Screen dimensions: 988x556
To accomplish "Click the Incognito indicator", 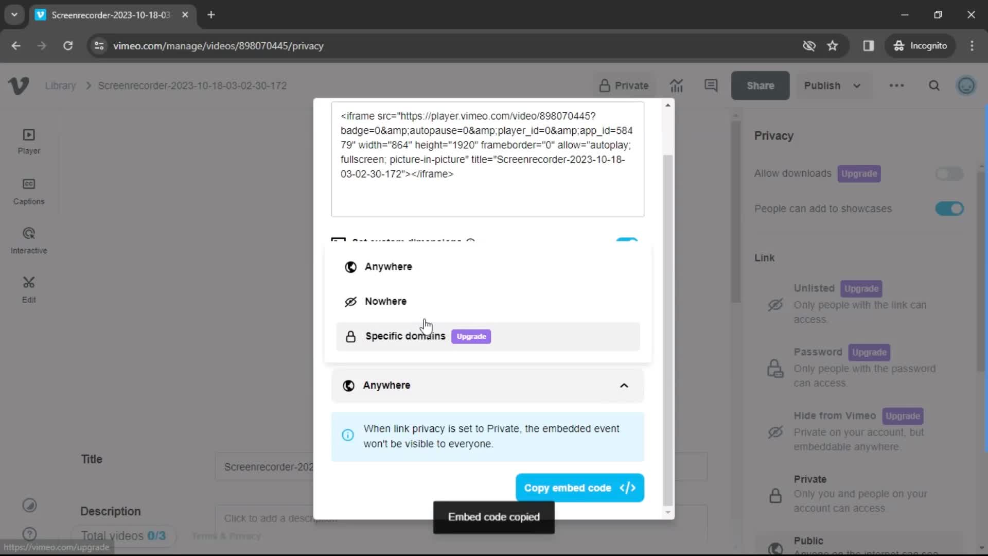I will (920, 46).
